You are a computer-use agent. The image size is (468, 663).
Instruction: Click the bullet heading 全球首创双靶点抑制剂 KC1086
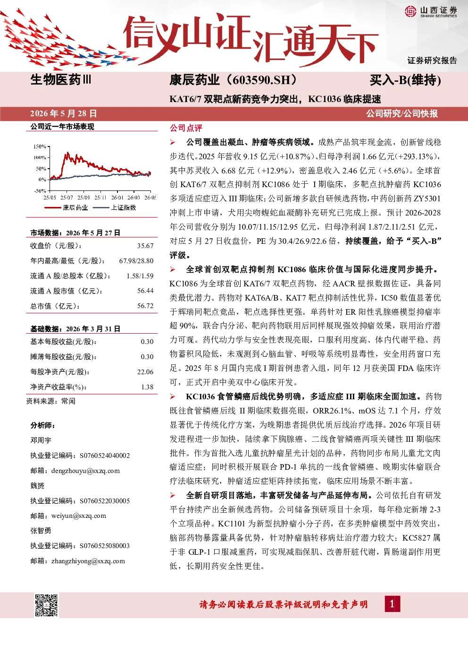point(245,269)
